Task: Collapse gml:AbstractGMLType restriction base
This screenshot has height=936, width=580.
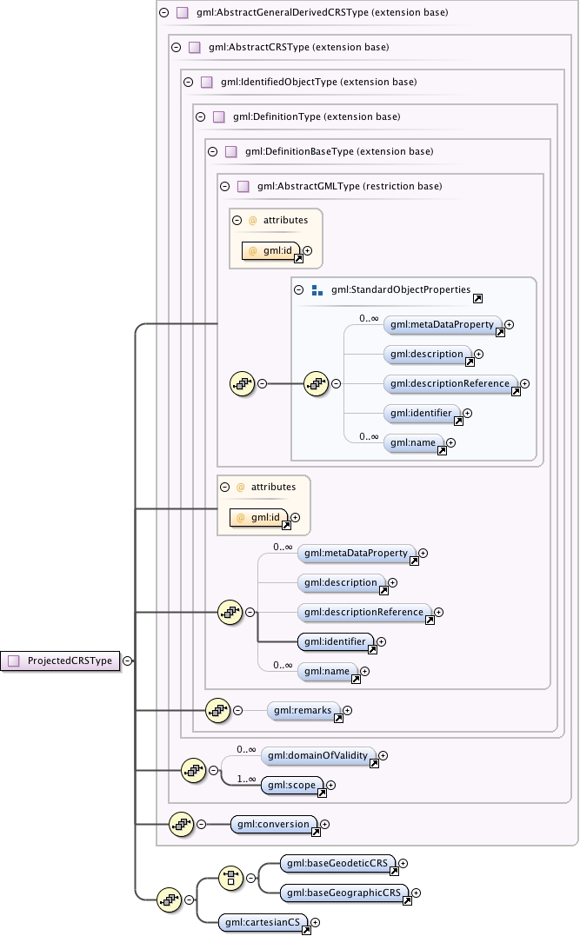Action: tap(224, 186)
